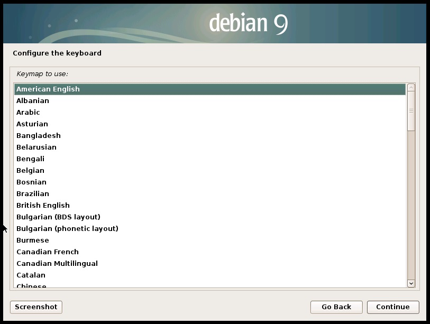
Task: Select Bulgarian (phonetic layout)
Action: pos(67,229)
